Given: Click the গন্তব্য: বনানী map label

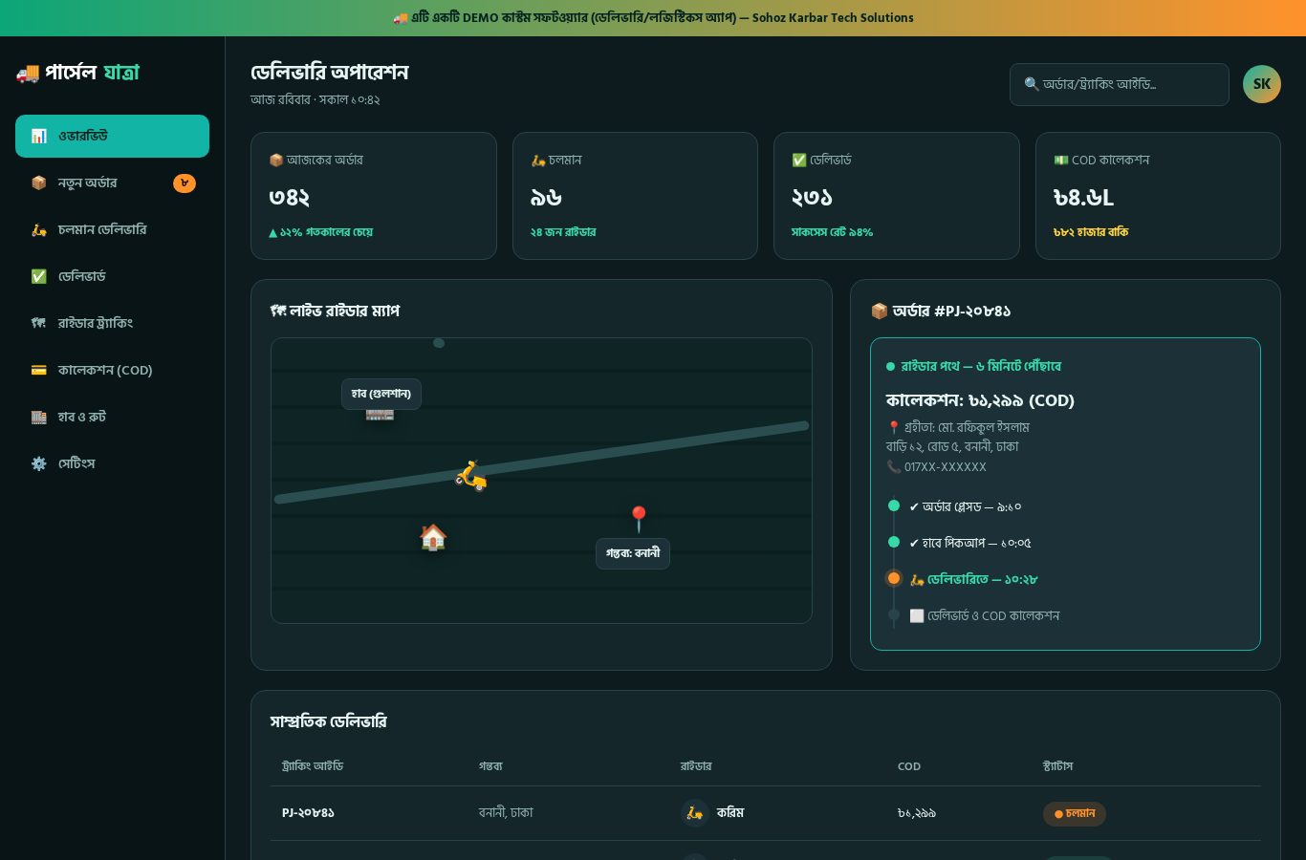Looking at the screenshot, I should 633,553.
